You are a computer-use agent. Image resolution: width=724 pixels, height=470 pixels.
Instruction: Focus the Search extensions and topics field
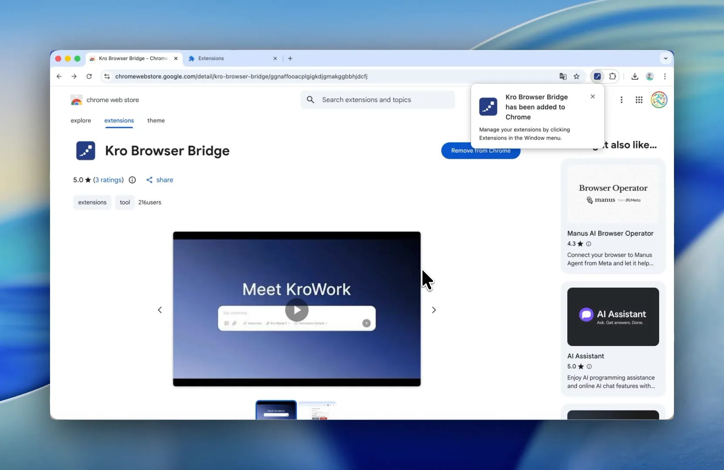coord(378,100)
